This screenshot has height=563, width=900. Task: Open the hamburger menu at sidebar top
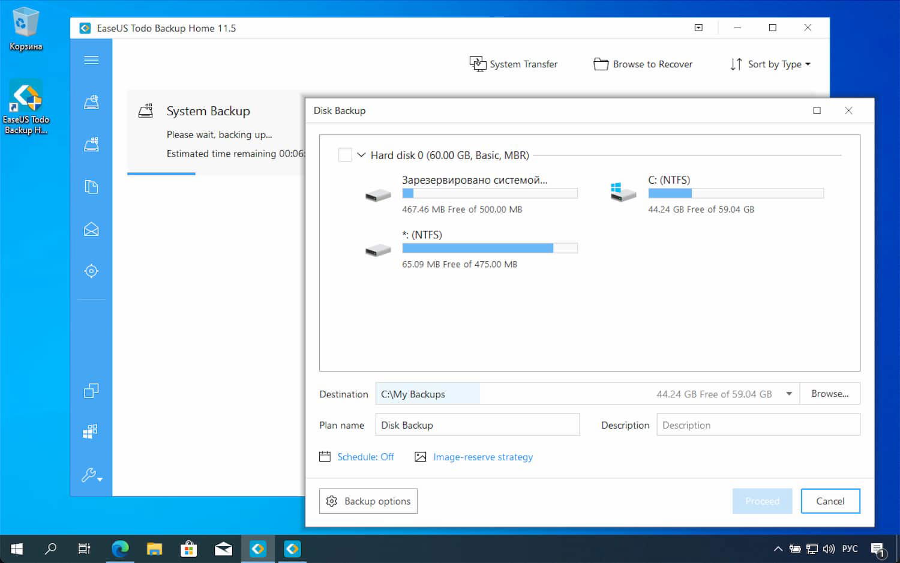coord(91,59)
